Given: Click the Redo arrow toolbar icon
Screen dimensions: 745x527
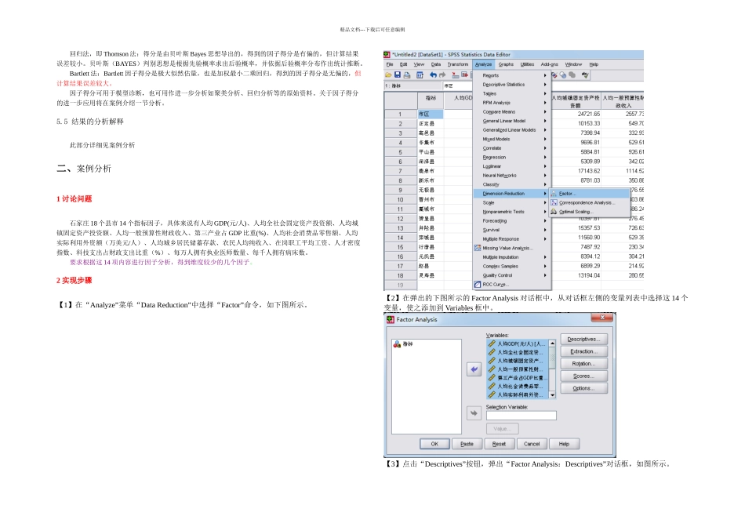Looking at the screenshot, I should click(443, 75).
